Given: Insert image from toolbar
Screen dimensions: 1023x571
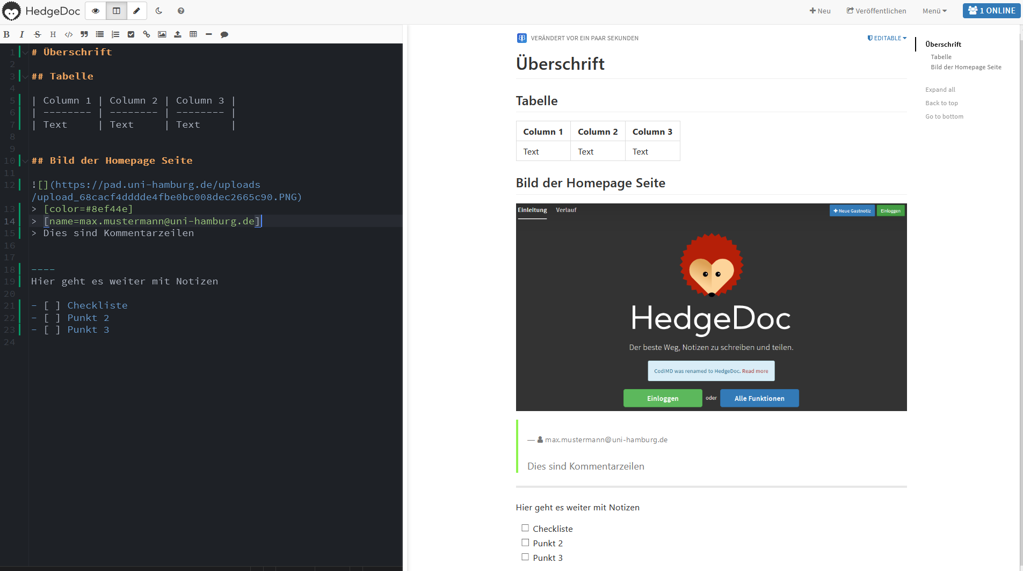Looking at the screenshot, I should [162, 34].
